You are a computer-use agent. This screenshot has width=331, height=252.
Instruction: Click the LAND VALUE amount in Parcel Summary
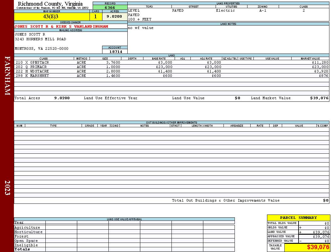click(321, 232)
